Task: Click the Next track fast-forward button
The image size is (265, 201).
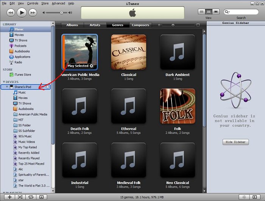Action: [x=33, y=13]
